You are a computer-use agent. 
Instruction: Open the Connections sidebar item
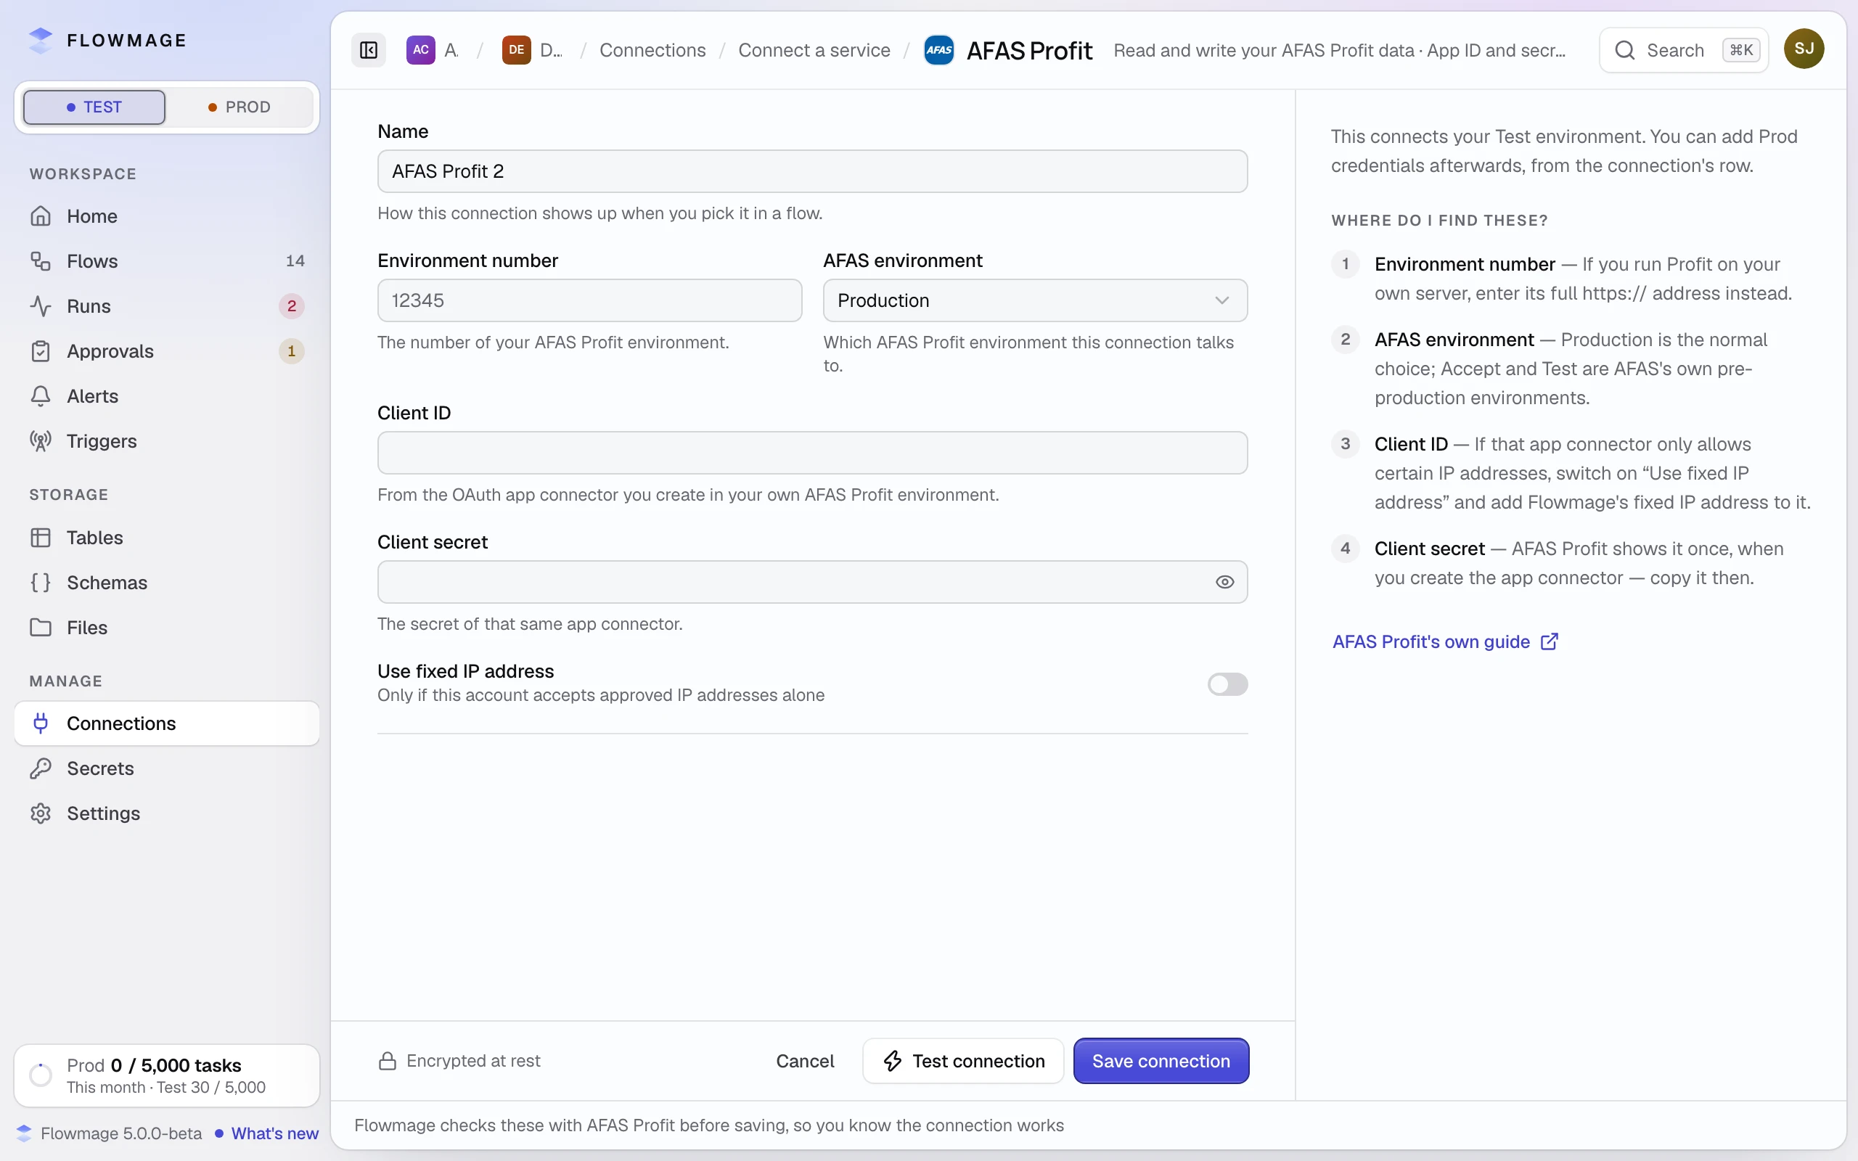pos(167,723)
